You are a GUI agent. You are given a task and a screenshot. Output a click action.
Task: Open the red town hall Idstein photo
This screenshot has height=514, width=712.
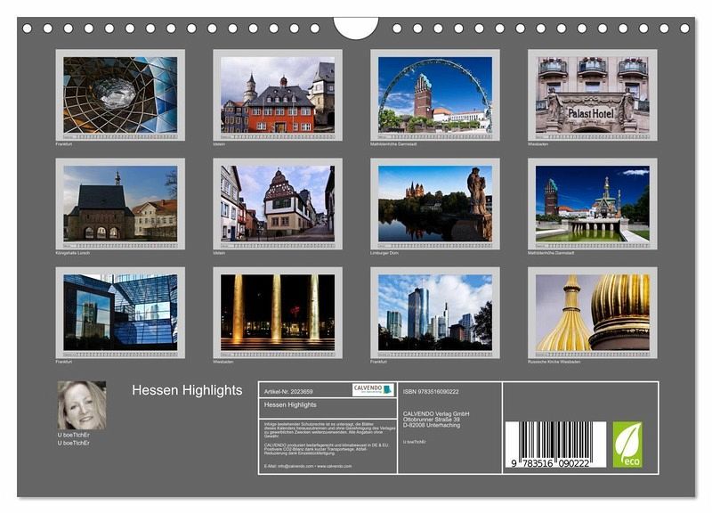(278, 94)
